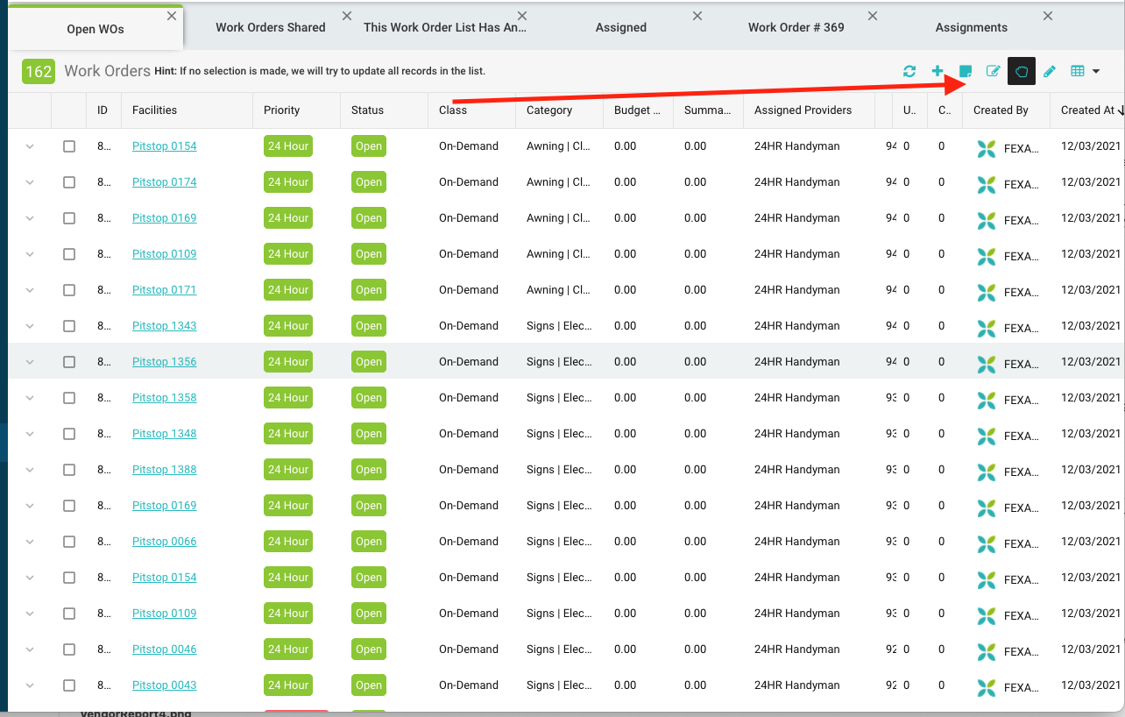This screenshot has width=1125, height=717.
Task: Select the edit form icon
Action: pyautogui.click(x=993, y=71)
